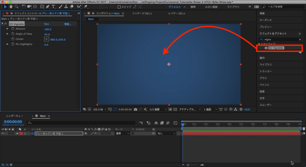Select the Hand tool
This screenshot has height=167, width=306.
coord(11,7)
